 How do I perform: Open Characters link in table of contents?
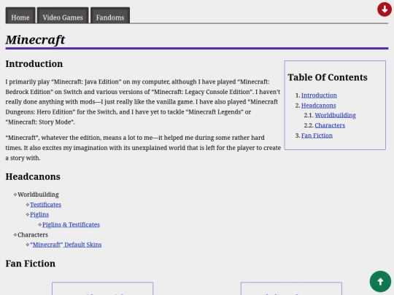(x=330, y=125)
